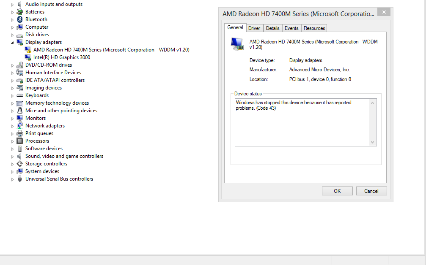Expand the Audio inputs and outputs node
The height and width of the screenshot is (265, 426).
coord(12,5)
